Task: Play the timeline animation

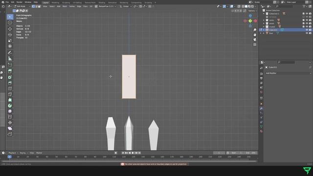Action: [x=133, y=153]
